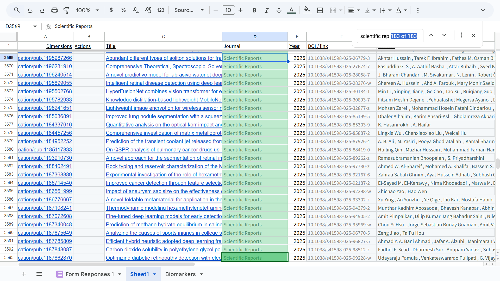Click the paint format roller icon
Viewport: 500px width, 281px height.
click(66, 10)
